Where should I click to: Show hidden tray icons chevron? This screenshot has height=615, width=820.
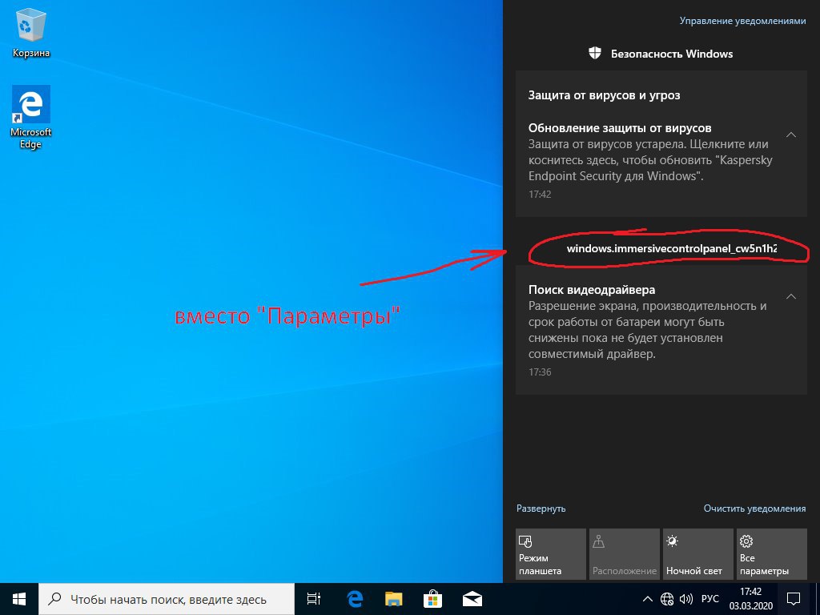click(647, 599)
